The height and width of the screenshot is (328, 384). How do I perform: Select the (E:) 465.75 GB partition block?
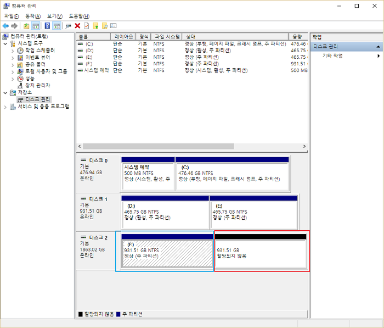pos(253,213)
